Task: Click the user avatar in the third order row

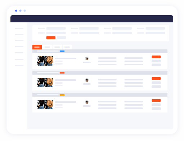Action: [87, 102]
